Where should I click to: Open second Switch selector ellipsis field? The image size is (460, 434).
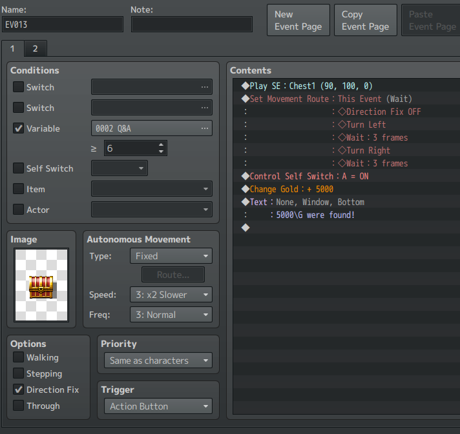click(x=152, y=108)
